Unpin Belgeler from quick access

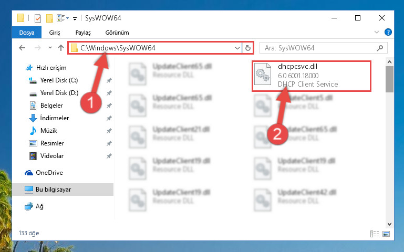(109, 106)
